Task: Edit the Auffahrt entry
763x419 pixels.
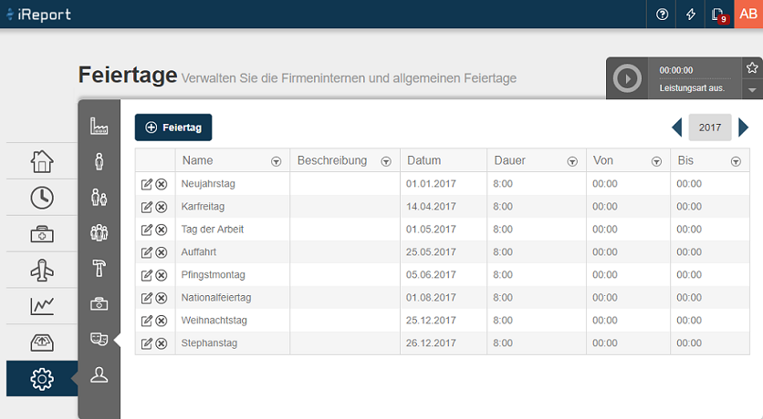Action: 146,252
